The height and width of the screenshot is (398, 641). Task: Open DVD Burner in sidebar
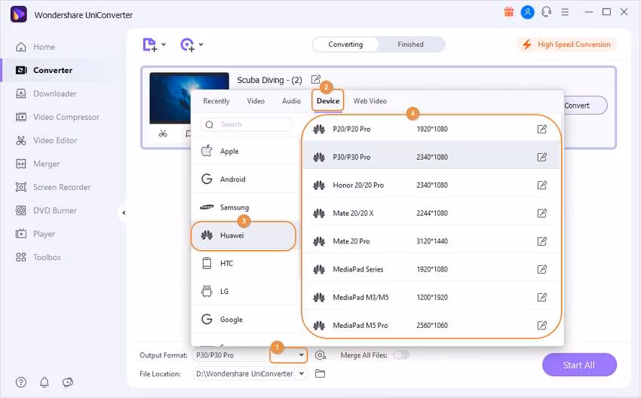(x=46, y=210)
